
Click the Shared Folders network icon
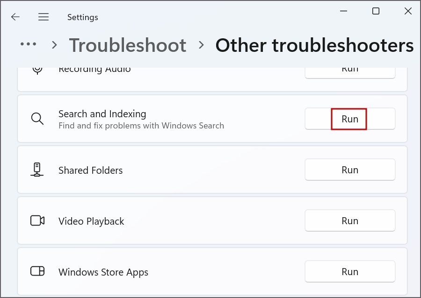tap(37, 170)
